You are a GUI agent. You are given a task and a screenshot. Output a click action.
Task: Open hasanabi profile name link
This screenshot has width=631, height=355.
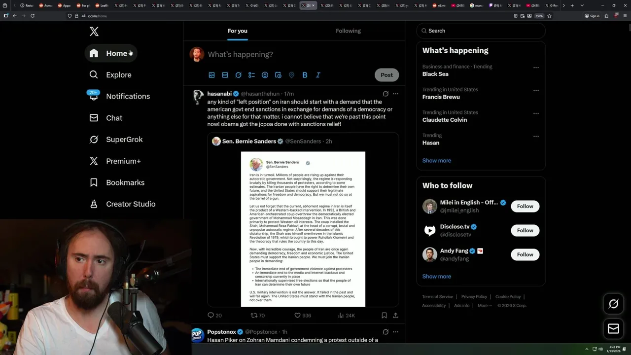coord(219,94)
